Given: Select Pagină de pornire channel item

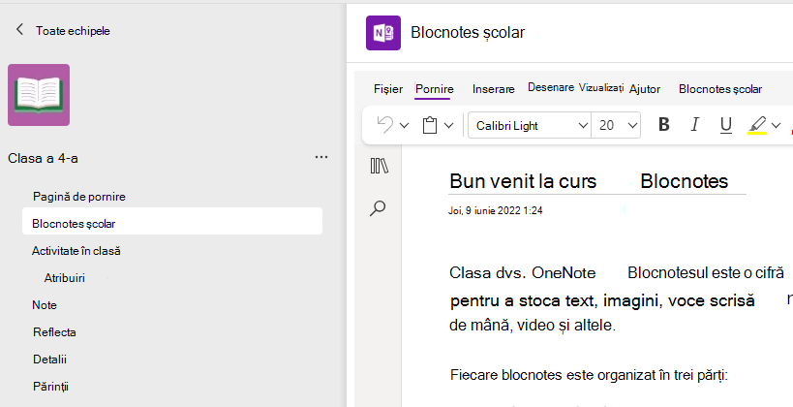Looking at the screenshot, I should pyautogui.click(x=79, y=197).
